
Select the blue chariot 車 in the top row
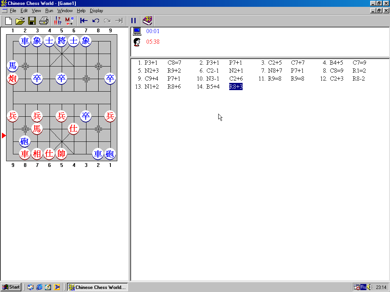click(25, 41)
